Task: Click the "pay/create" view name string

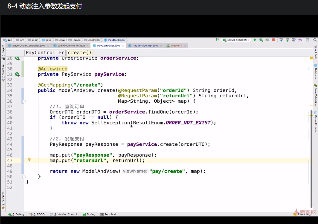Action: pos(167,171)
